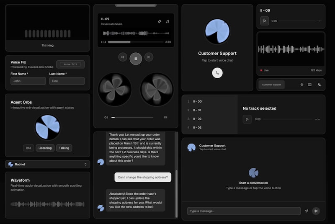Adjust the volume slider below the orbs
The width and height of the screenshot is (335, 224).
[132, 117]
